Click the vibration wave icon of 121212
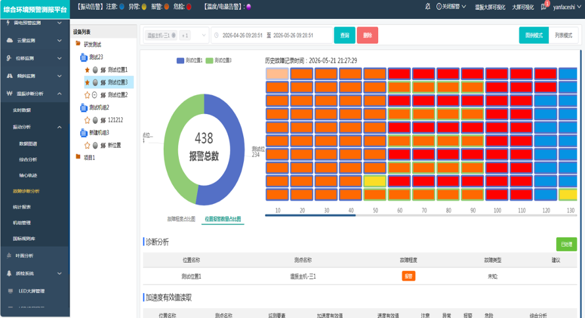Viewport: 585px width, 318px height. tap(103, 120)
